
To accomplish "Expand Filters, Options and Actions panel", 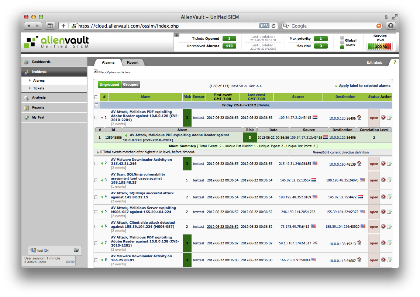I will [96, 71].
